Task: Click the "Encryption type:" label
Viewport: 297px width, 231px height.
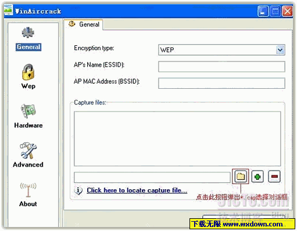Action: (x=94, y=48)
